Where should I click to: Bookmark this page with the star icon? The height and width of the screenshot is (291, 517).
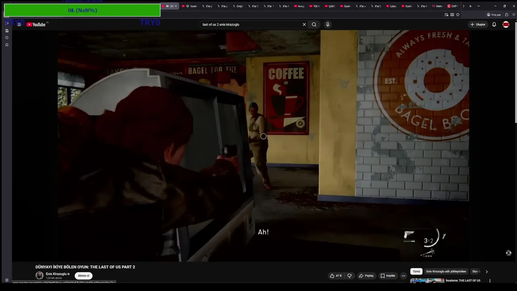pyautogui.click(x=458, y=15)
